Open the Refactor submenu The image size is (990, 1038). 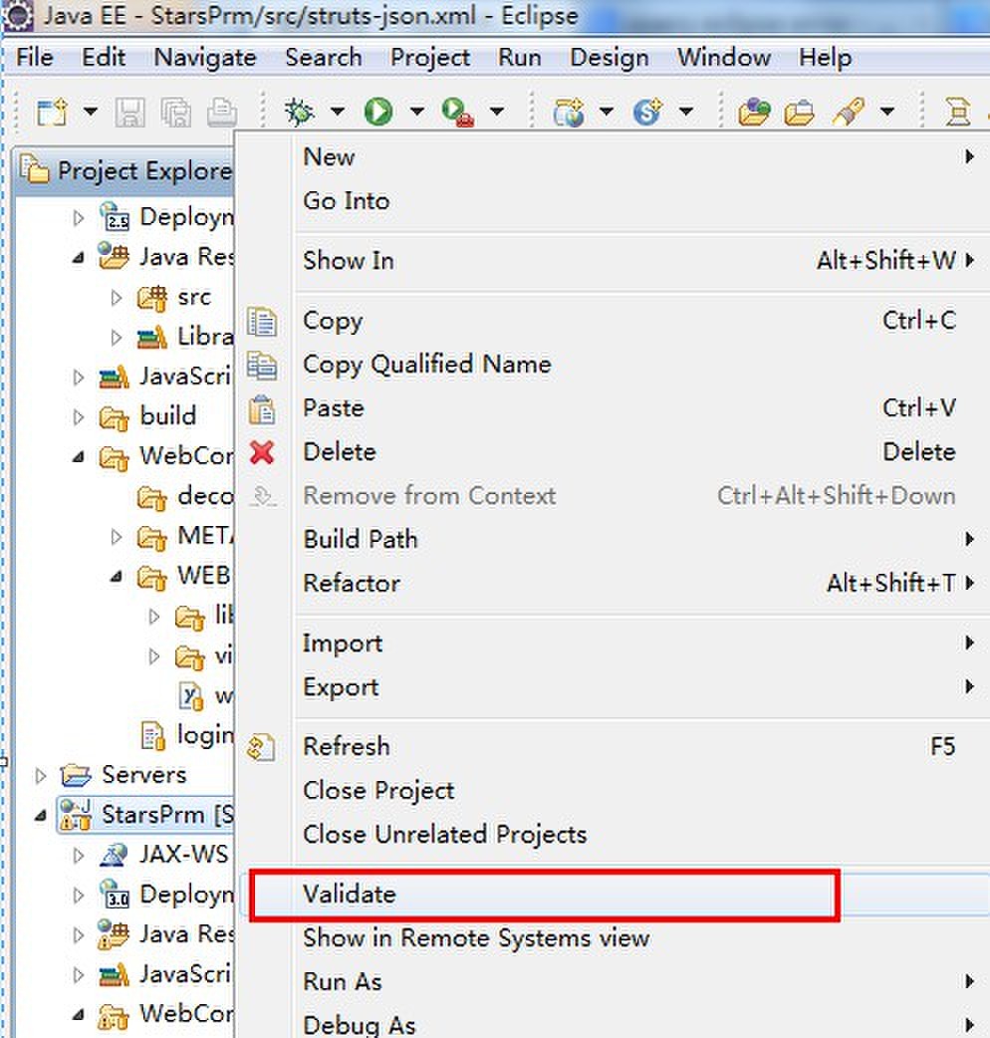(x=612, y=583)
